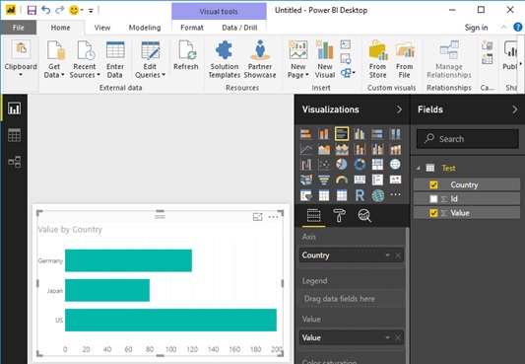Screen dimensions: 525x364
Task: Select the clustered column chart visual
Action: 360,134
